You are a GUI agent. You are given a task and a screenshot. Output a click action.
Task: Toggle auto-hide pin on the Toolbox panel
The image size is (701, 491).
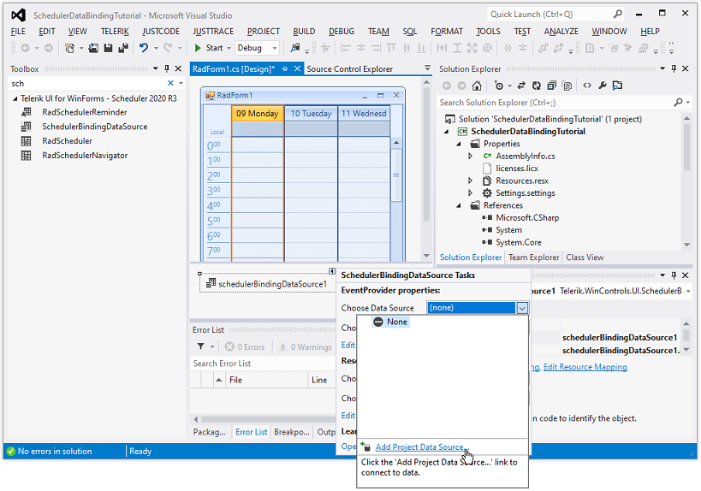(x=167, y=68)
